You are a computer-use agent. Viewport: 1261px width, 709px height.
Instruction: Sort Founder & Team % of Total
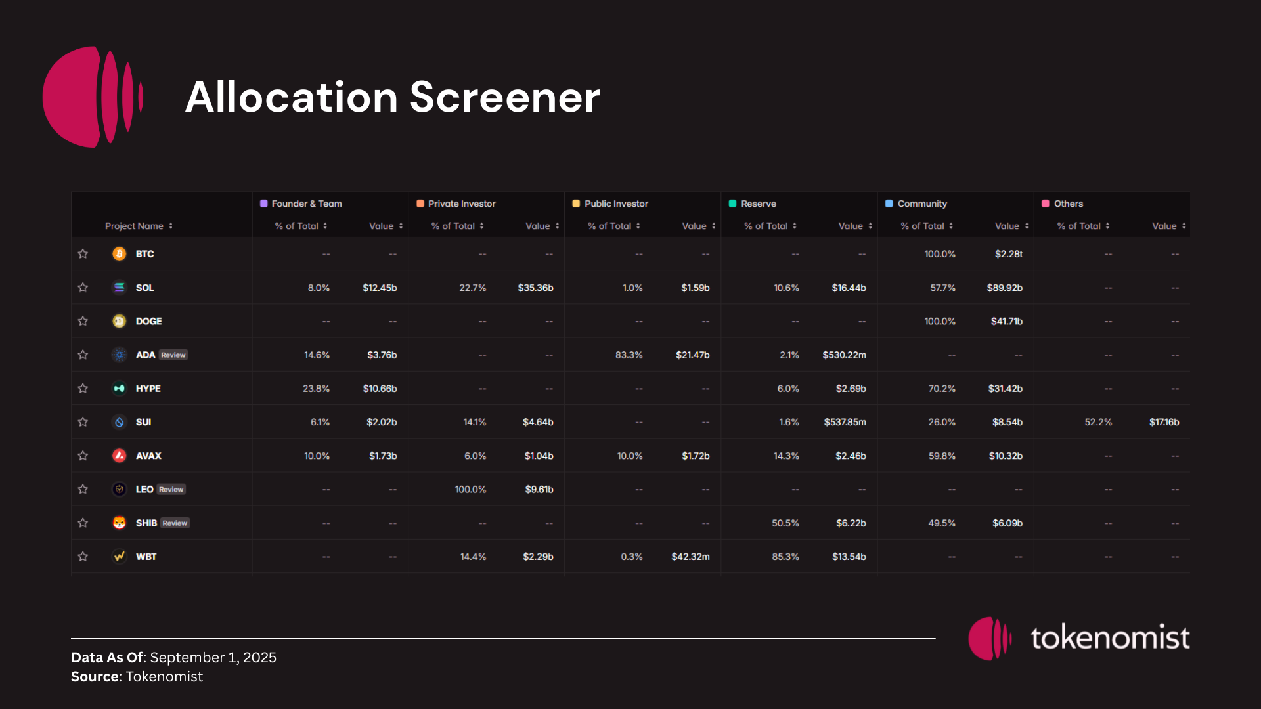301,226
